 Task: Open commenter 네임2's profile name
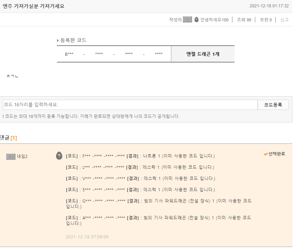[22, 156]
